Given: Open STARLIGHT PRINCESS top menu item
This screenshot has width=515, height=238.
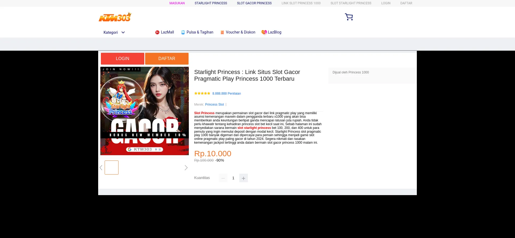Looking at the screenshot, I should tap(211, 3).
